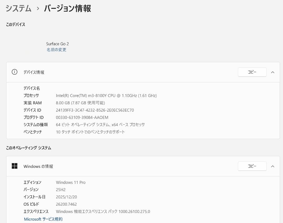Copy device info with the コピー button
Image resolution: width=283 pixels, height=223 pixels.
point(252,72)
